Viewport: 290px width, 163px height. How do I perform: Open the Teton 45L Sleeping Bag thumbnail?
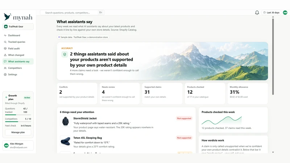coord(66,141)
